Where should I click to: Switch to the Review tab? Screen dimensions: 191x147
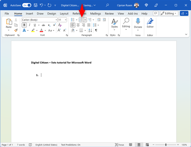coord(109,14)
